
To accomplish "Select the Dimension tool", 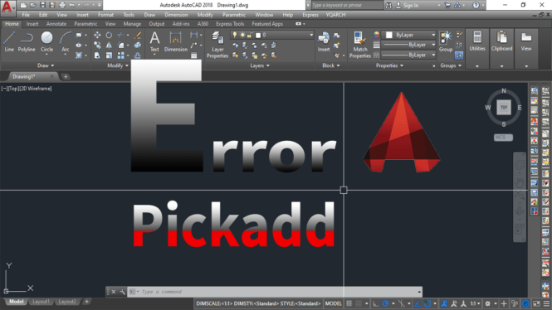I will [x=176, y=41].
